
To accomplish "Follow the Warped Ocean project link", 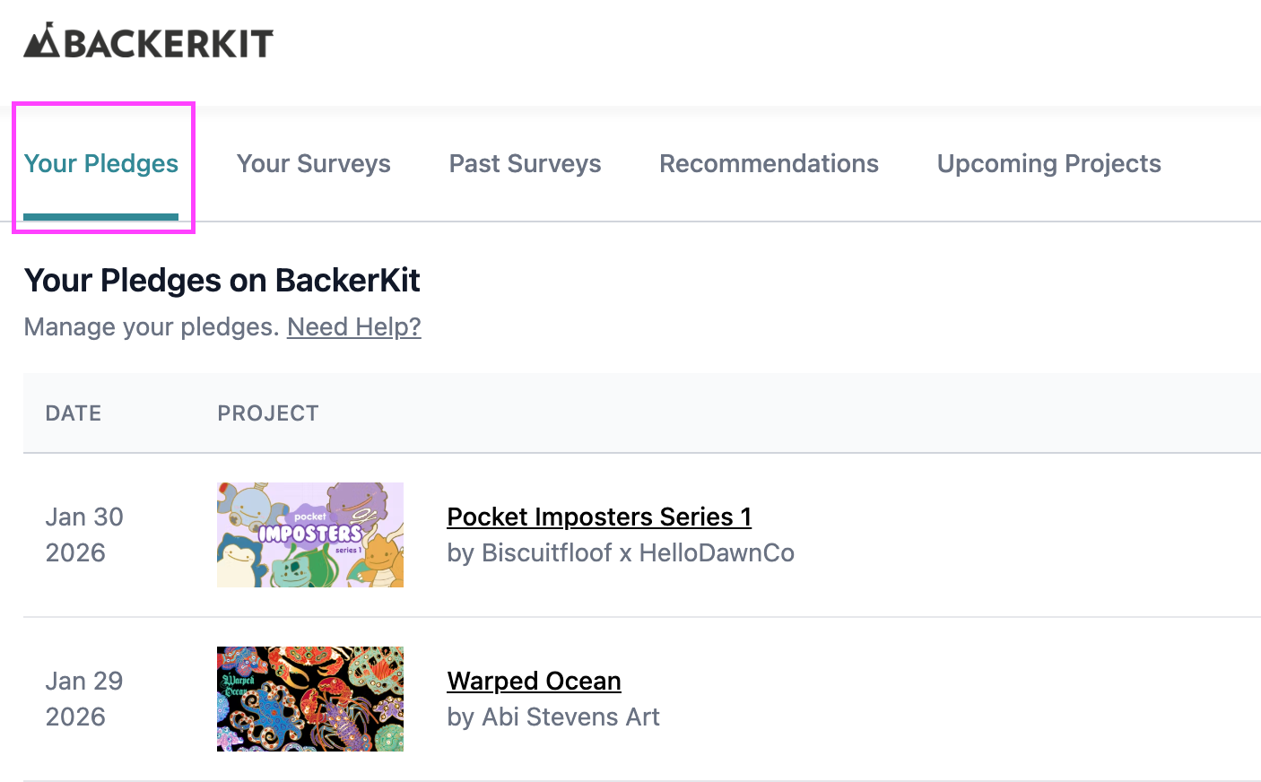I will (x=534, y=682).
